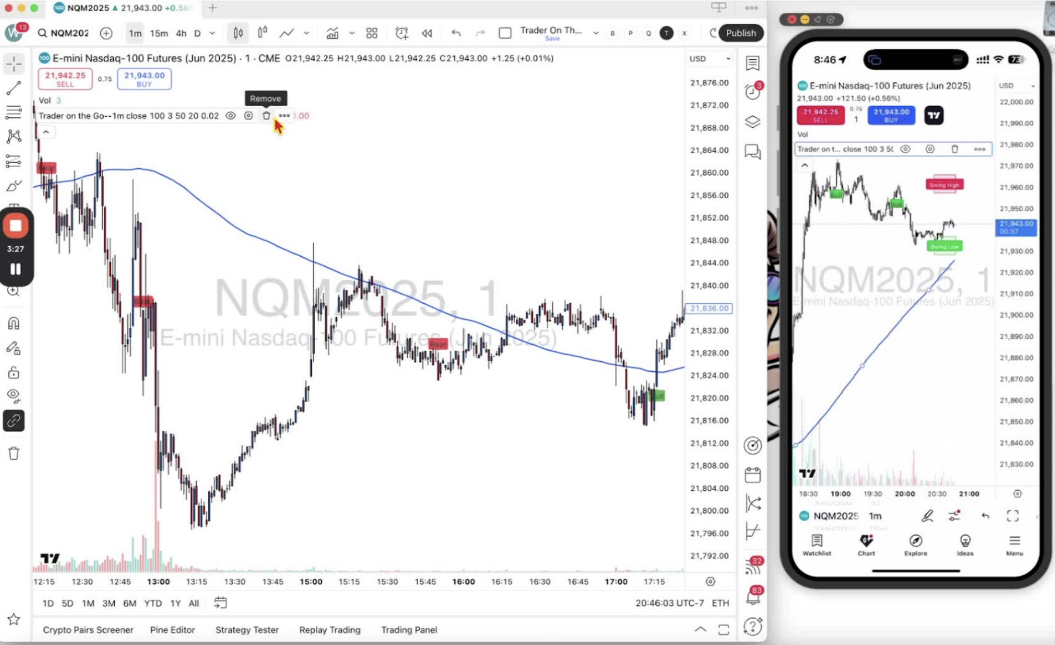
Task: Open Trader on the Go indicator settings
Action: pos(249,116)
